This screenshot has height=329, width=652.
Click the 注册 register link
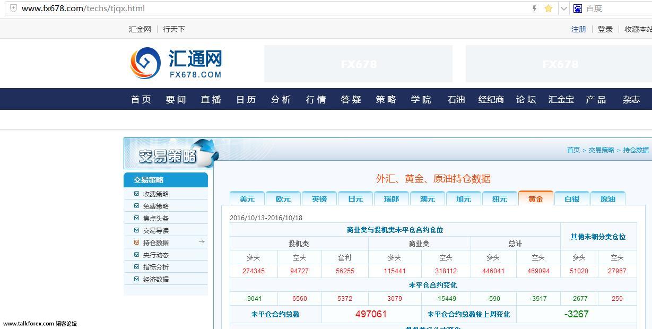click(578, 29)
